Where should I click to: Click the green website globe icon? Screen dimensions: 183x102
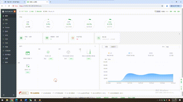(21, 38)
